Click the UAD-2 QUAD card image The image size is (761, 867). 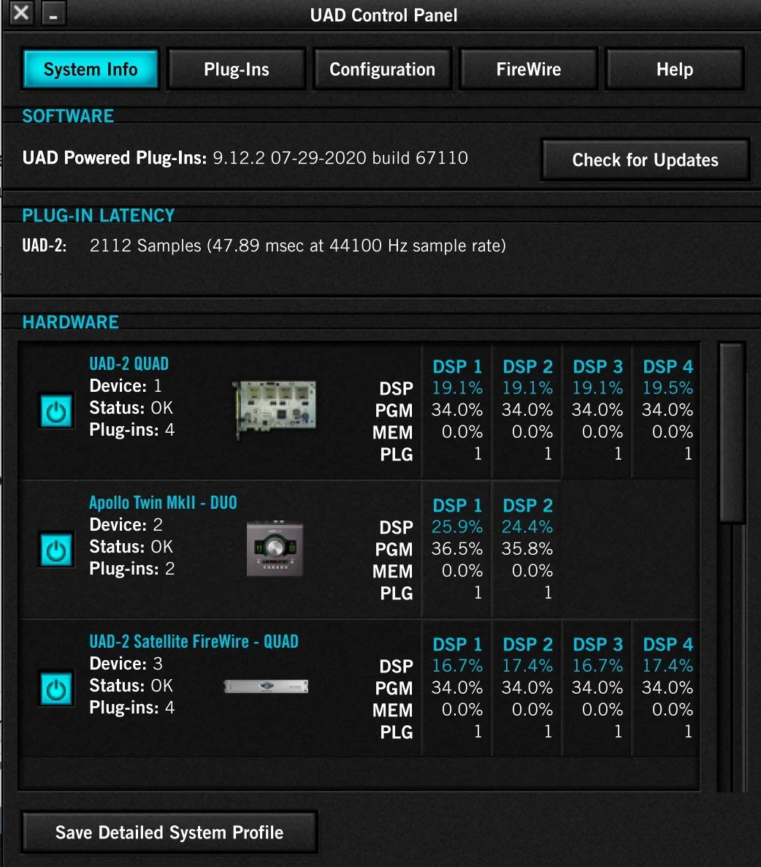click(x=275, y=409)
